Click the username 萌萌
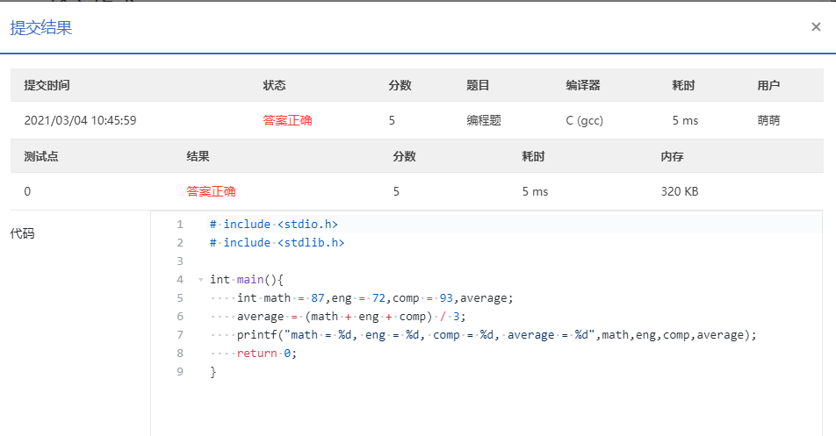The height and width of the screenshot is (436, 836). (768, 120)
